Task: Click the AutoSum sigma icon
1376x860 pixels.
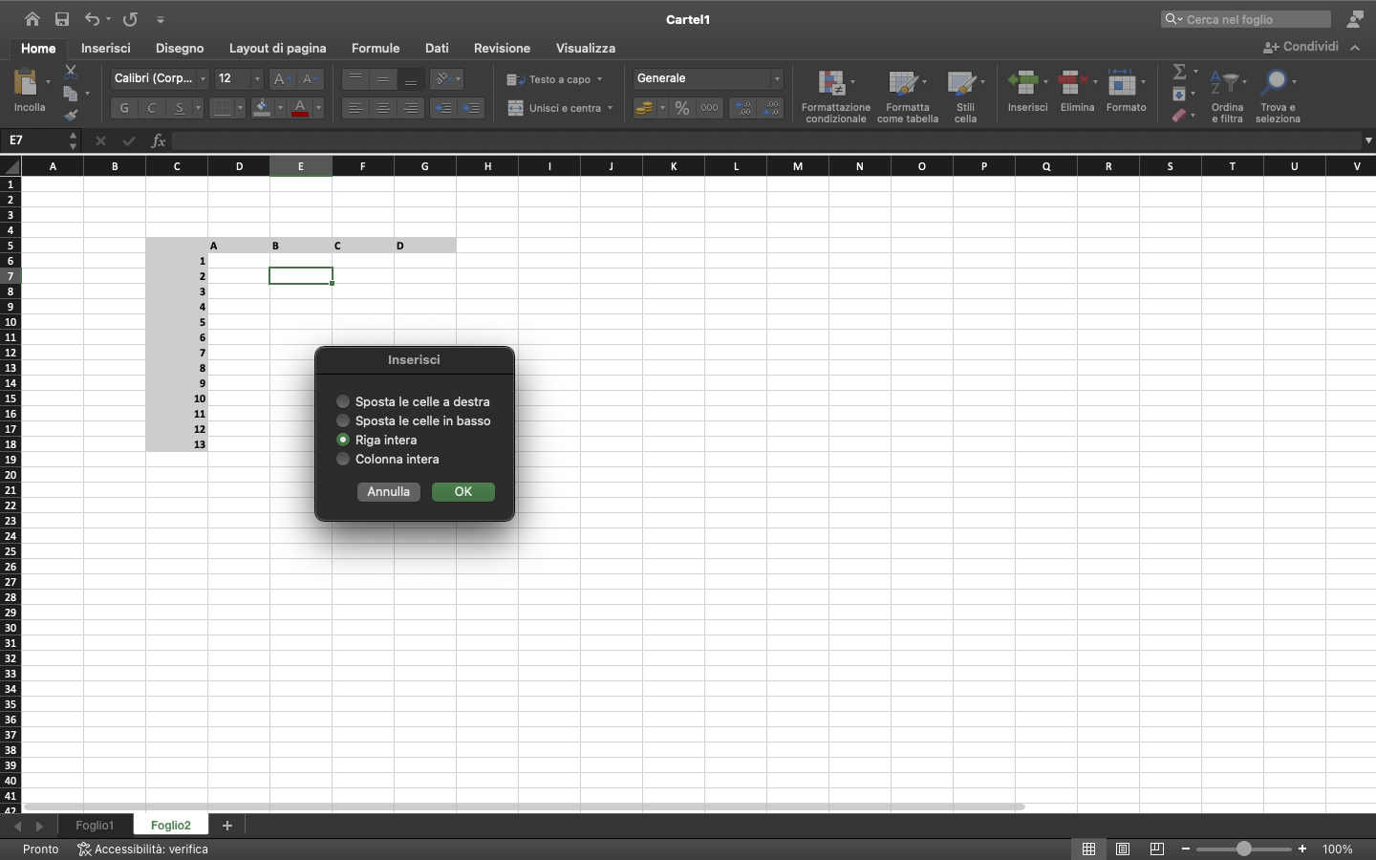Action: click(x=1181, y=71)
